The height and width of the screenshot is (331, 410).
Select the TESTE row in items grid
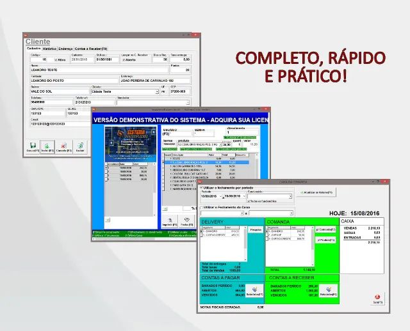coord(206,158)
